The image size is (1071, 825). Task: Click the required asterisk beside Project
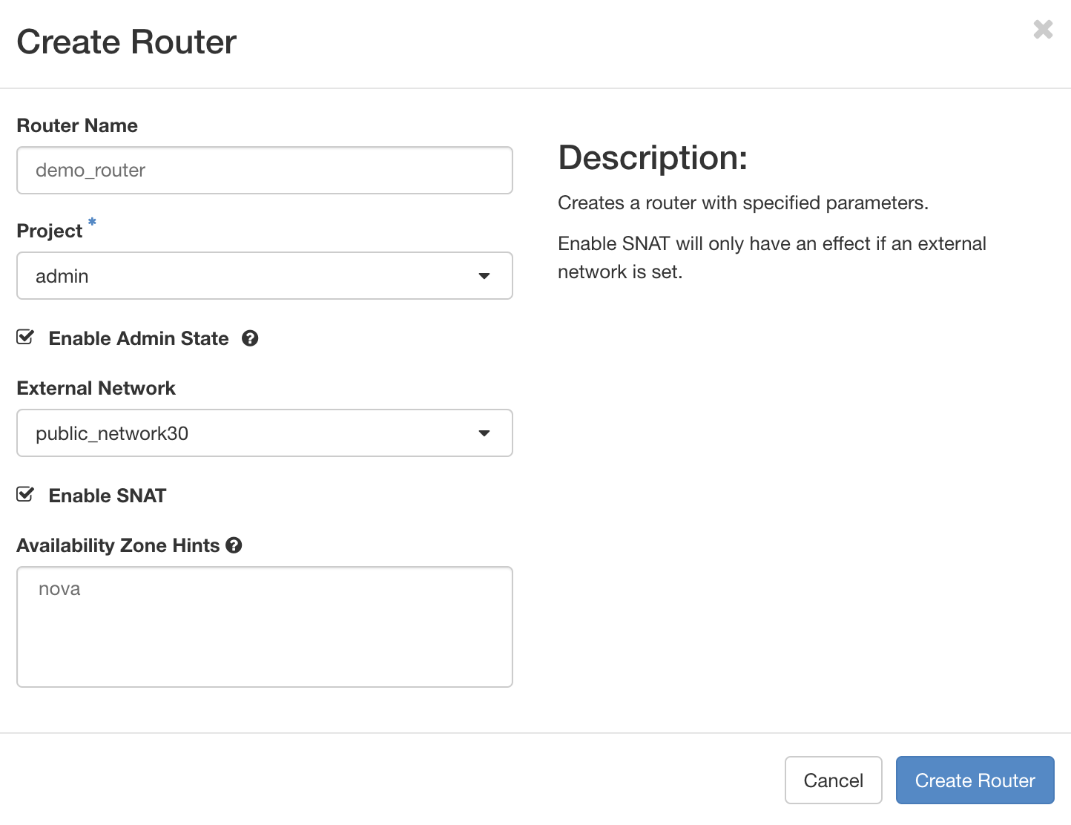click(91, 223)
